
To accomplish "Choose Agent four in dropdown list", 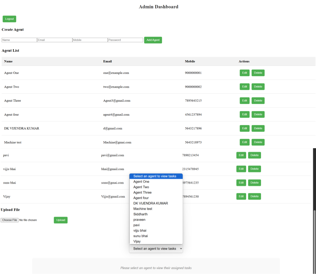I will (x=156, y=198).
